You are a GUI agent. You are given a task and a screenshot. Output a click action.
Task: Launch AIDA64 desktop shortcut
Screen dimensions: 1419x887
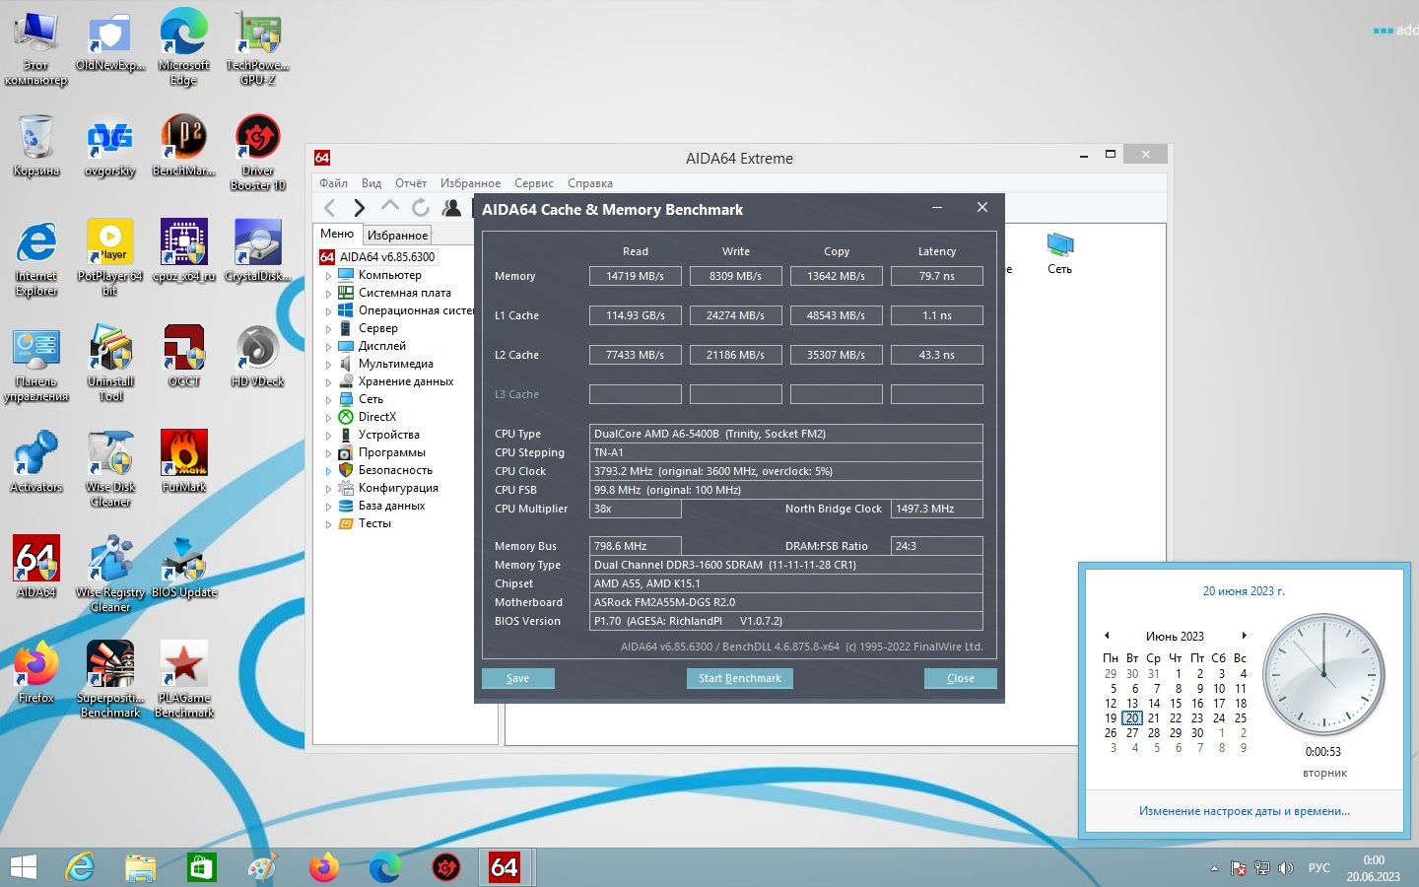click(x=36, y=568)
